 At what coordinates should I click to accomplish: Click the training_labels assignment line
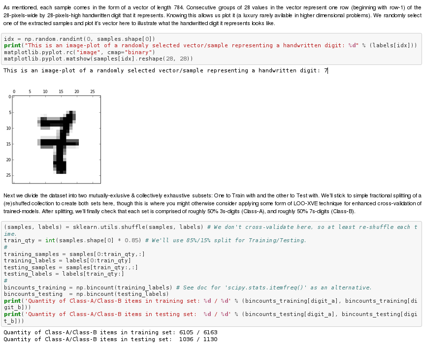67,260
